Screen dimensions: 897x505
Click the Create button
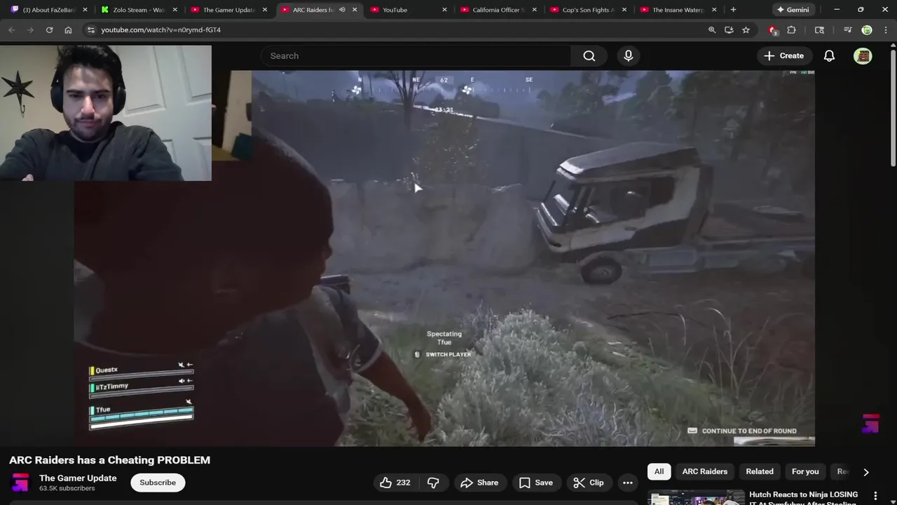(x=784, y=56)
